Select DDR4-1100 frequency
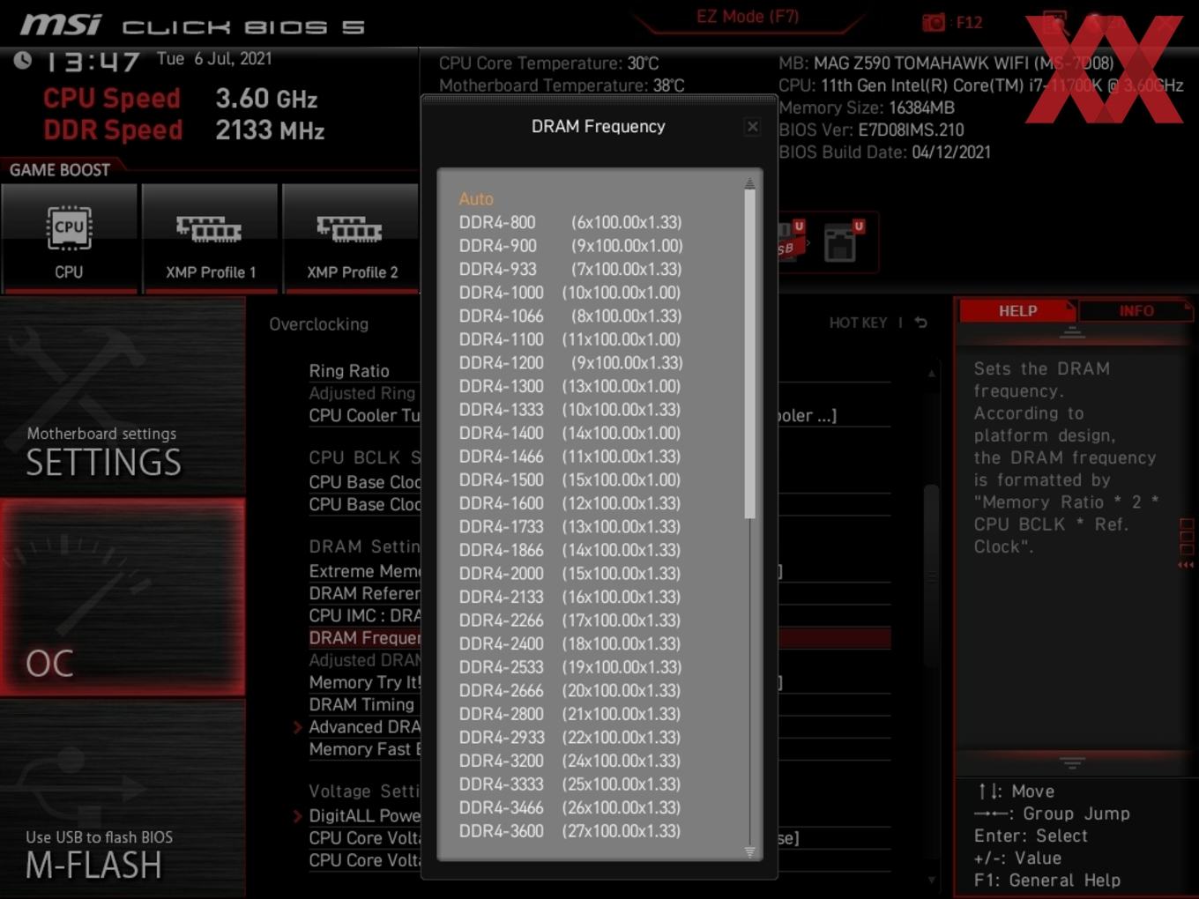Viewport: 1199px width, 899px height. coord(570,339)
